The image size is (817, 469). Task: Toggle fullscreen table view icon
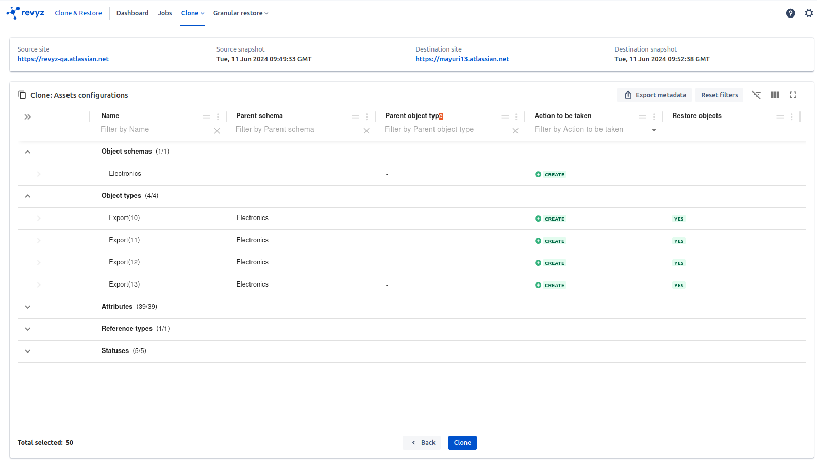tap(793, 95)
